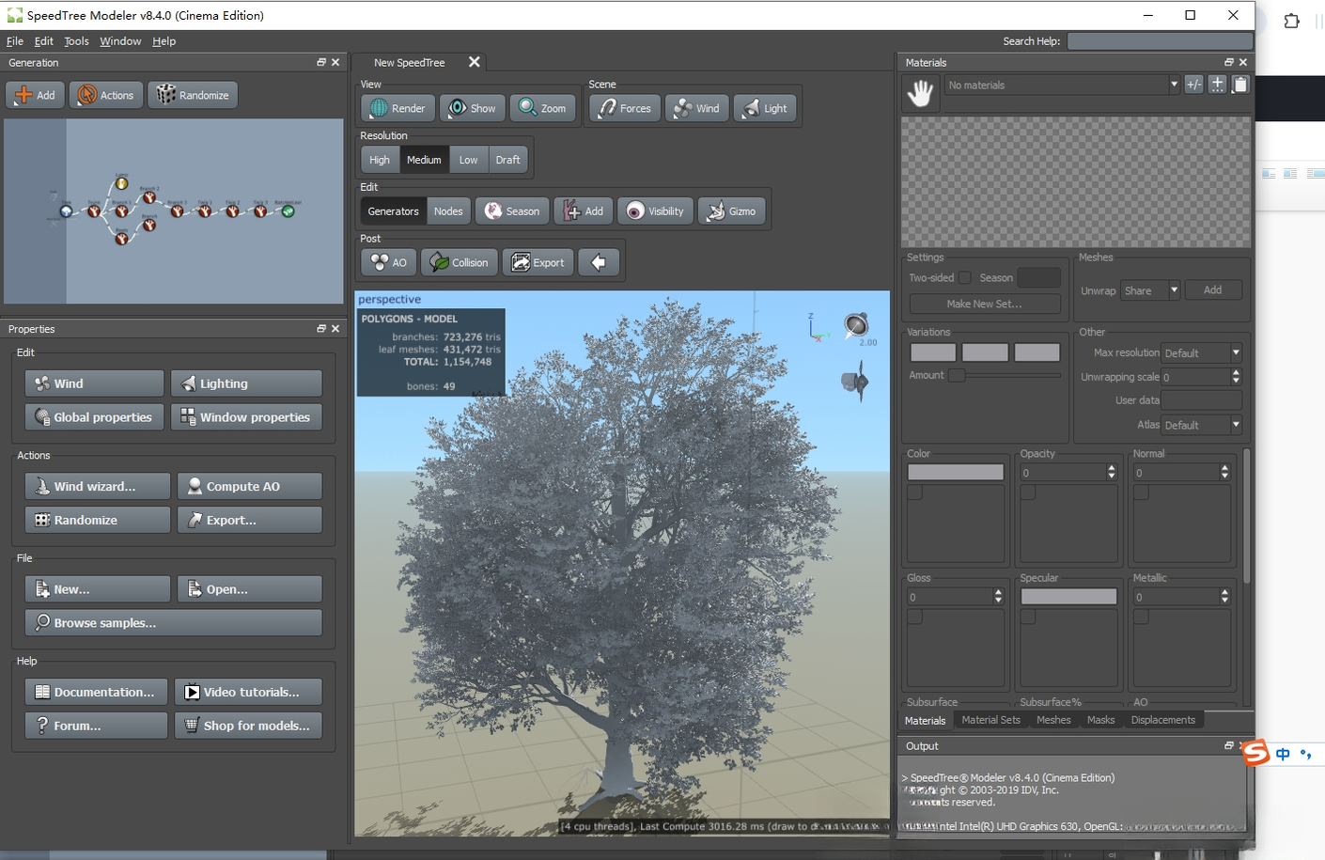Toggle the Color map checkbox
Screen dimensions: 1325x860
click(914, 493)
